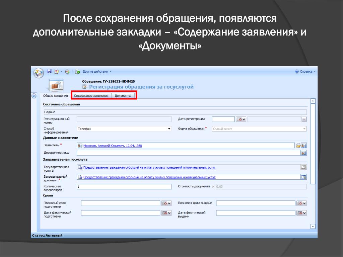Click the large boxes form thumbnail icon
This screenshot has height=257, width=343.
point(56,85)
